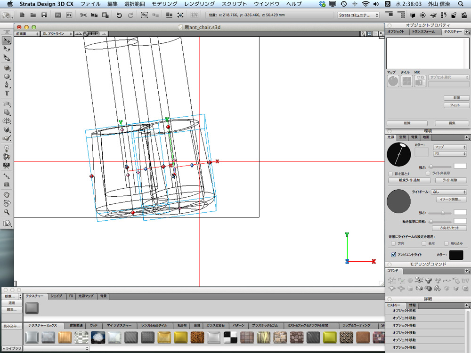Select the Hand pan tool
The width and height of the screenshot is (471, 353).
[7, 194]
